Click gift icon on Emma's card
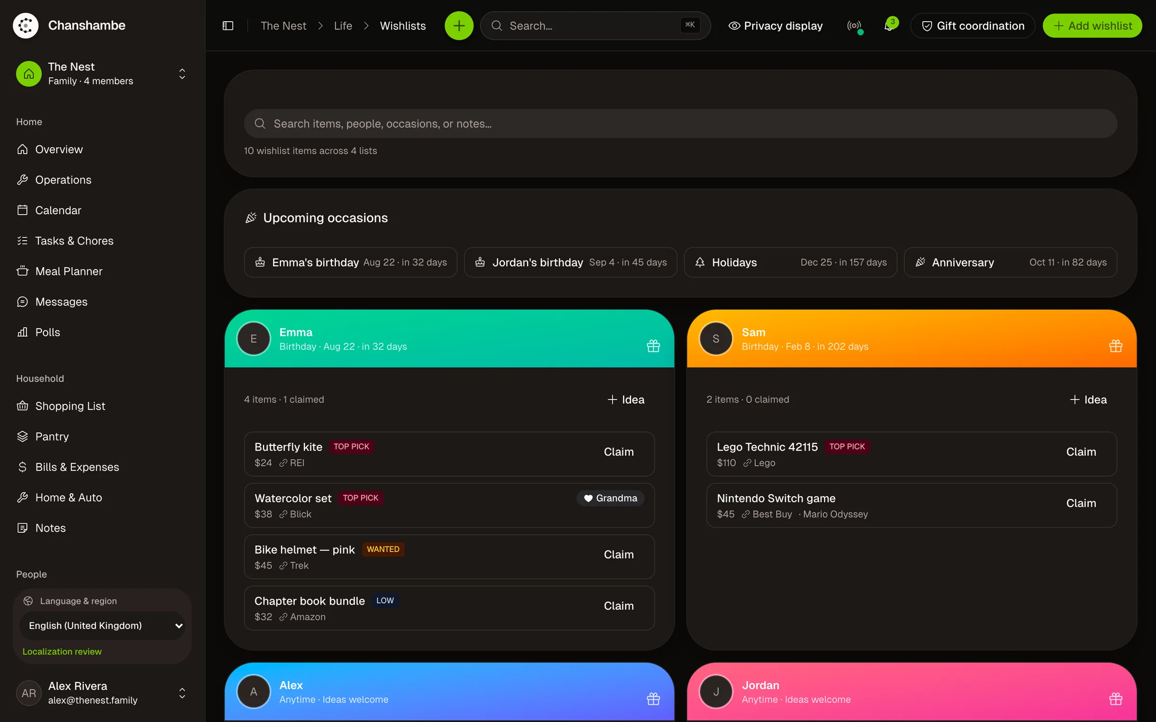 point(653,346)
